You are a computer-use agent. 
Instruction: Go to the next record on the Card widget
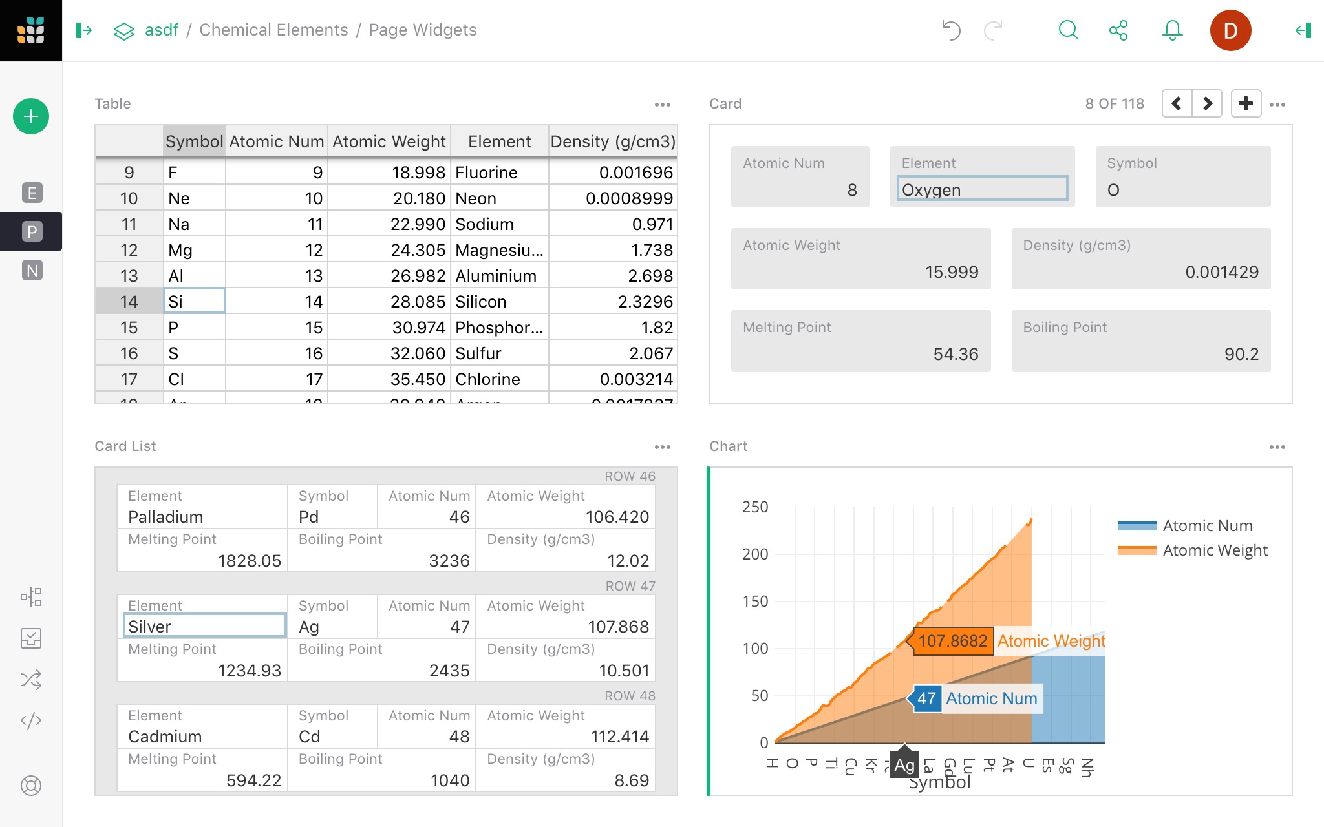point(1207,103)
